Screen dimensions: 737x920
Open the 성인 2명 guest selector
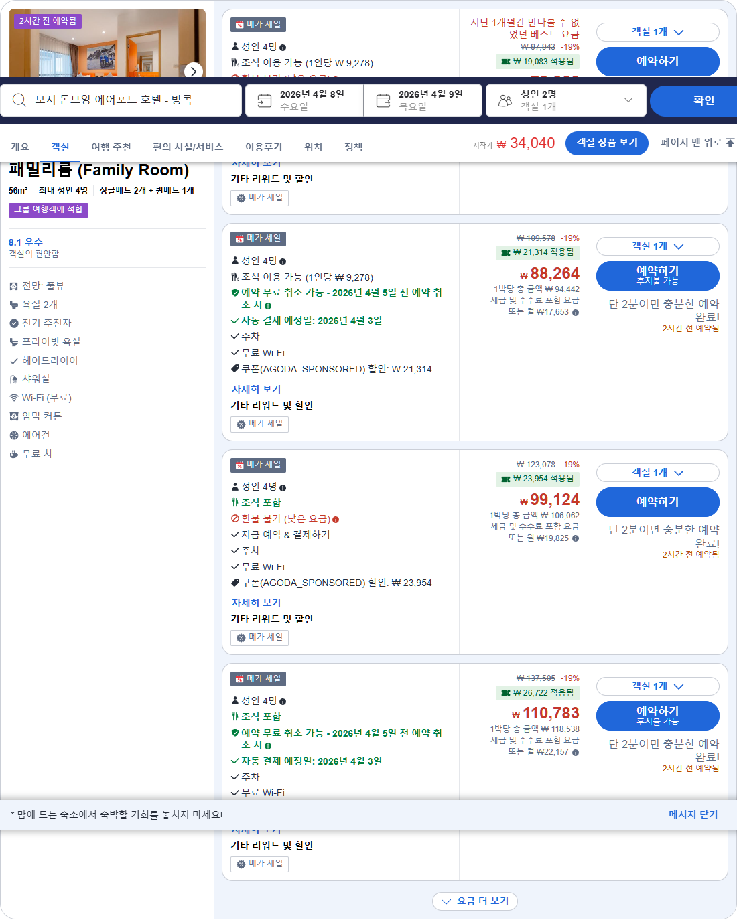coord(566,100)
